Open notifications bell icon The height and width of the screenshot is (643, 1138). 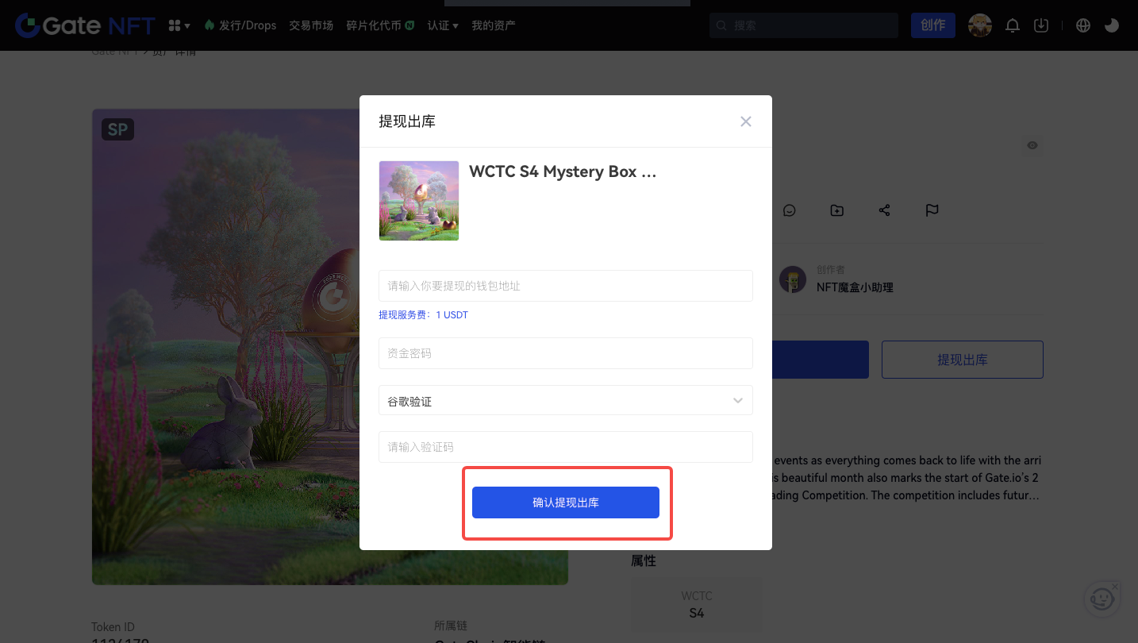pyautogui.click(x=1013, y=25)
